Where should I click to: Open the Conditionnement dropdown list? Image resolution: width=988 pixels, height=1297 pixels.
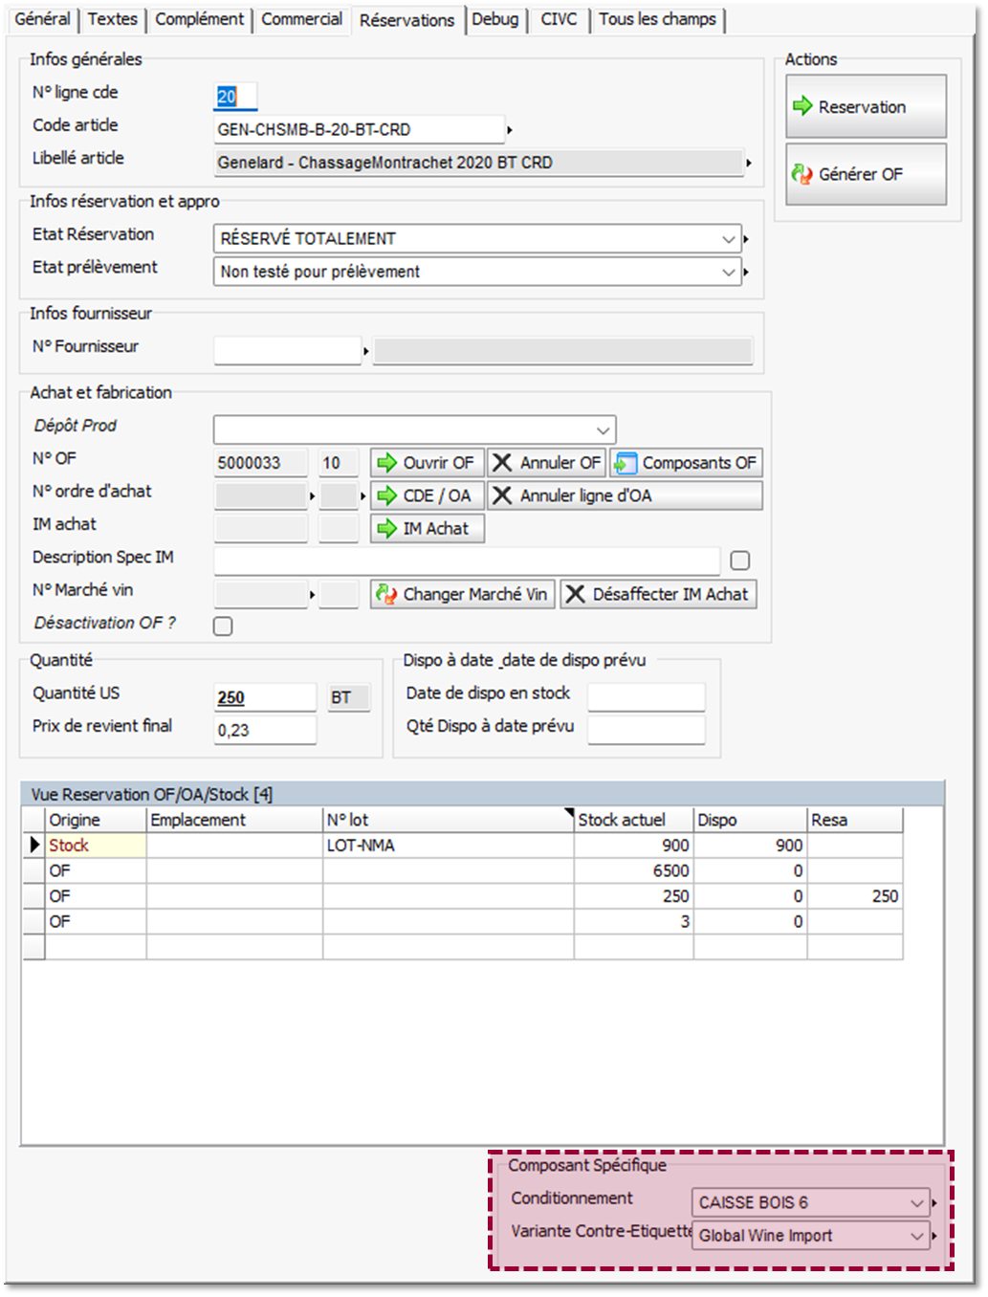coord(916,1203)
